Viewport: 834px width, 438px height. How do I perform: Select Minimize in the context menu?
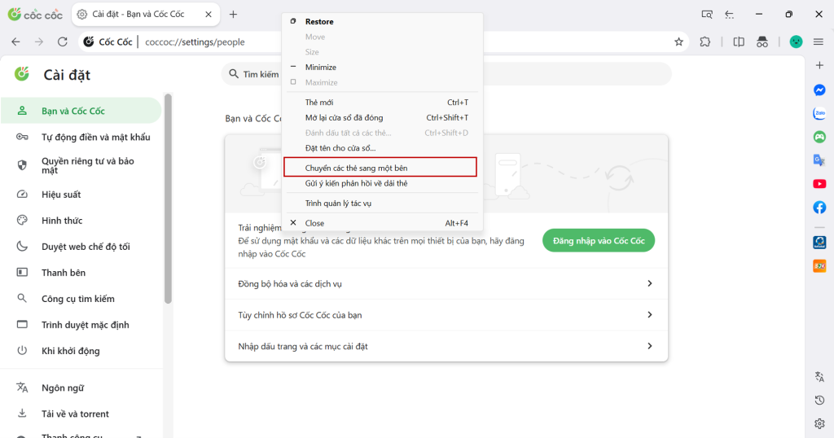(x=382, y=67)
